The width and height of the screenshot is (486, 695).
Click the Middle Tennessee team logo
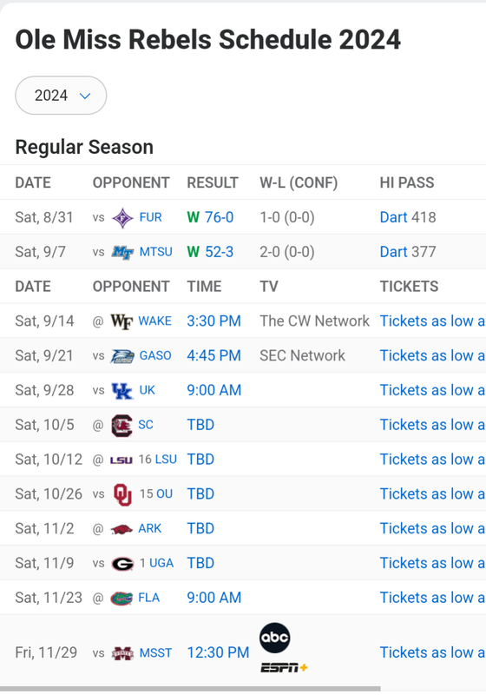coord(122,252)
